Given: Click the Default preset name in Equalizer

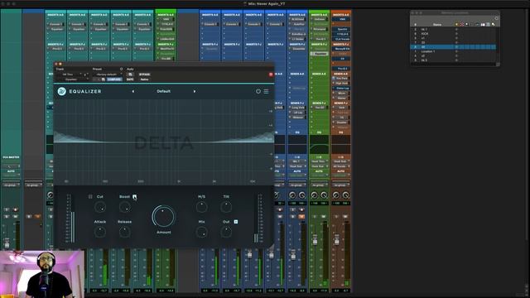Looking at the screenshot, I should (x=164, y=91).
